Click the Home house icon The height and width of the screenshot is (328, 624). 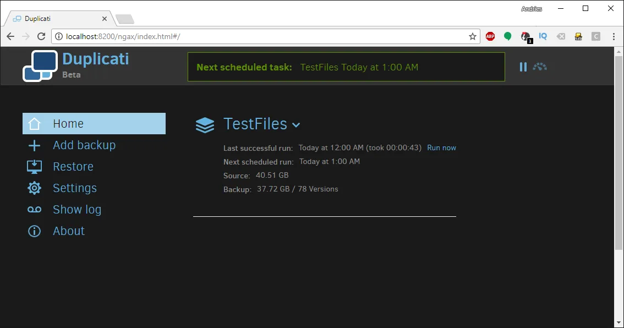point(34,124)
